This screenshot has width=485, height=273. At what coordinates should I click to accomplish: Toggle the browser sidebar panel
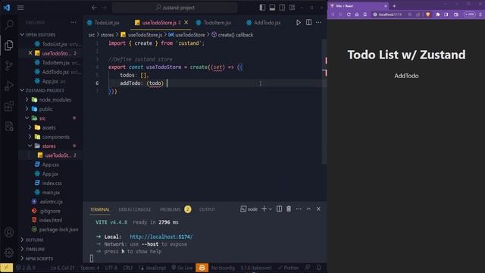pyautogui.click(x=446, y=14)
